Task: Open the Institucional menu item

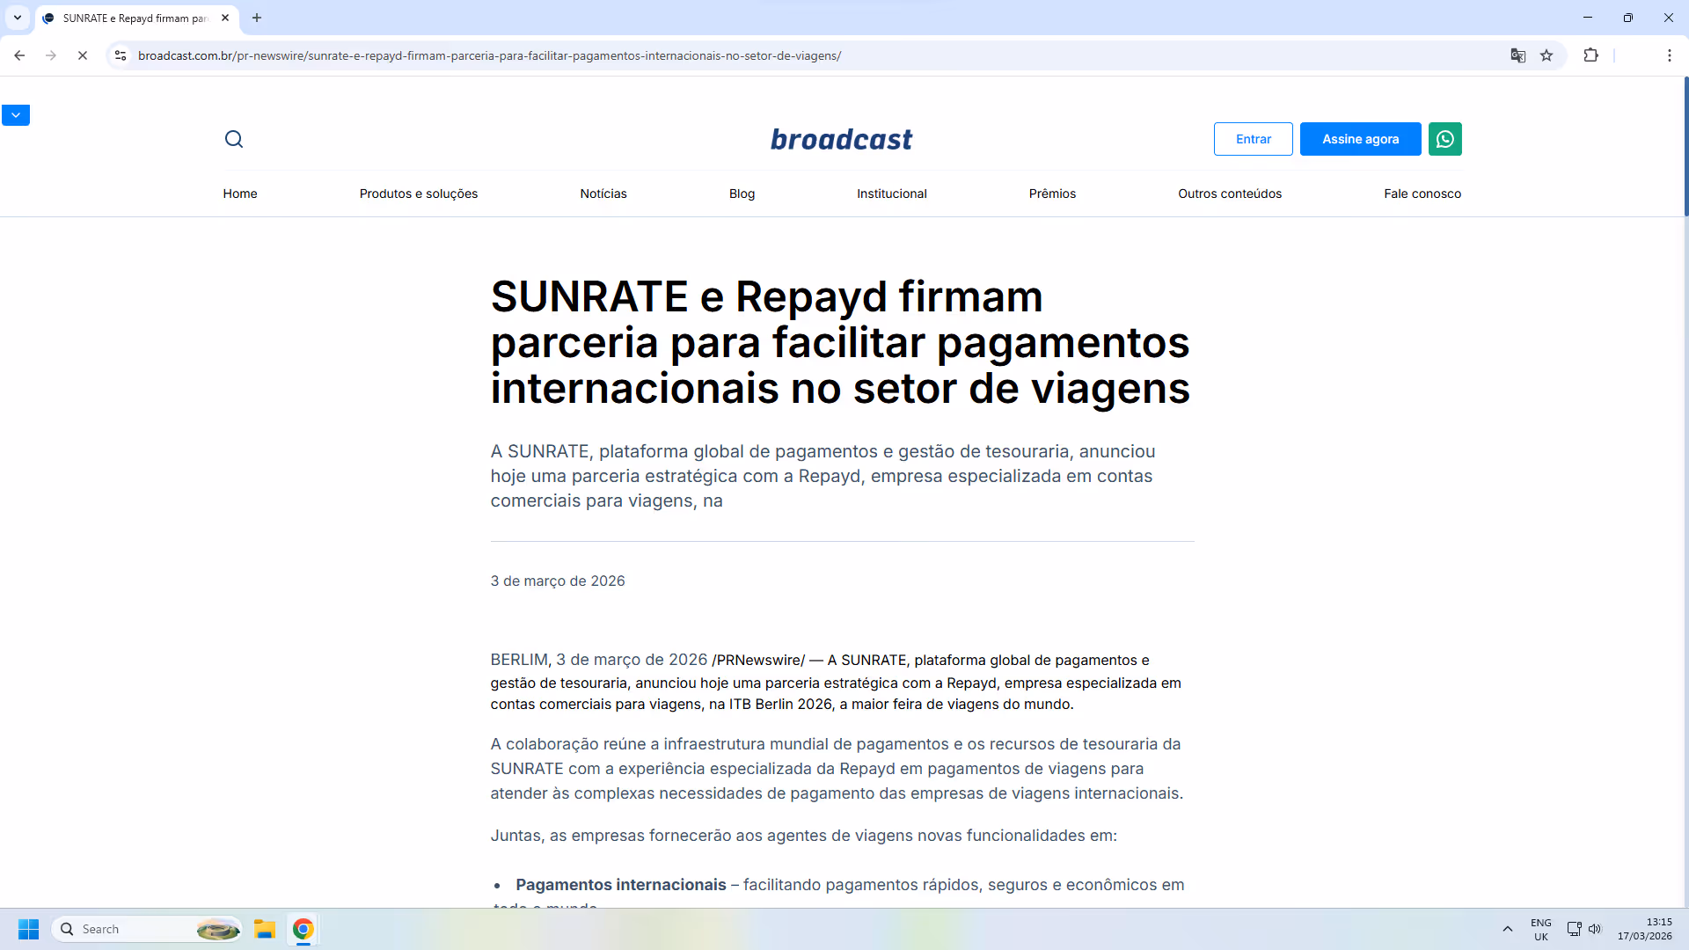Action: pos(892,194)
